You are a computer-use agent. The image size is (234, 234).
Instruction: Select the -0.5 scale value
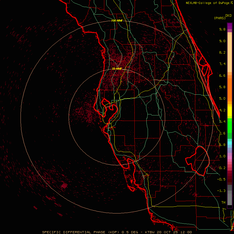(x=221, y=179)
